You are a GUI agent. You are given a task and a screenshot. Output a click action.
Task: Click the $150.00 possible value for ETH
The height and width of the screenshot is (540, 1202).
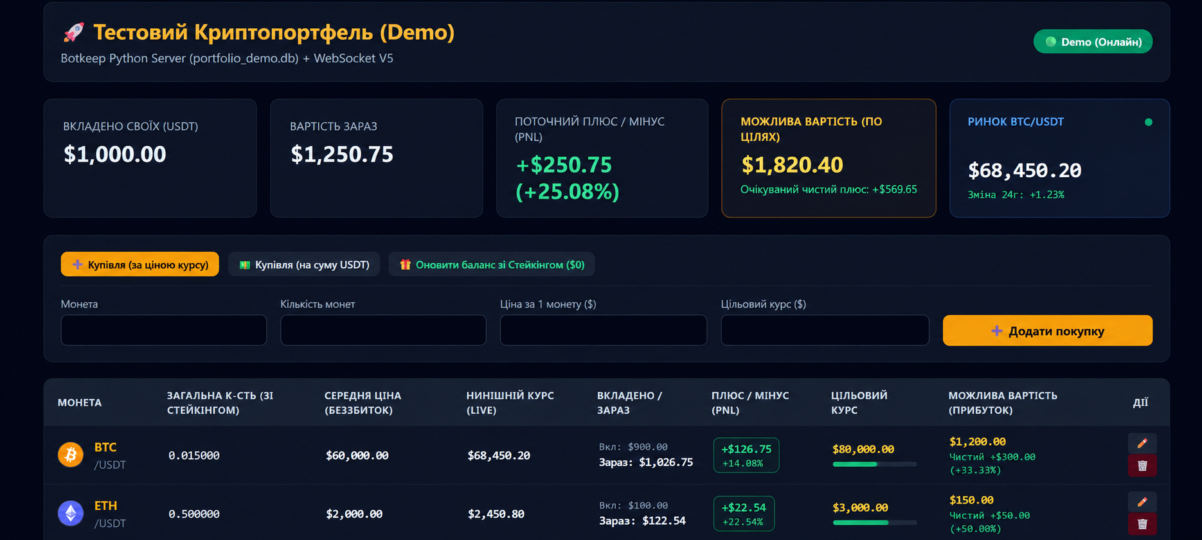pyautogui.click(x=971, y=500)
